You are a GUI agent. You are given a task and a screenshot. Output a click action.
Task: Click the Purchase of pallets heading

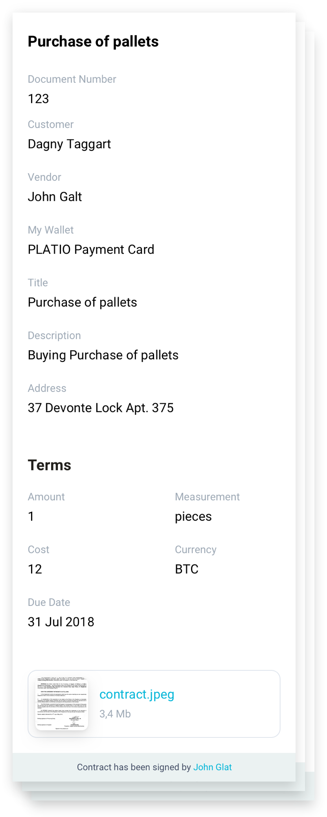(93, 41)
